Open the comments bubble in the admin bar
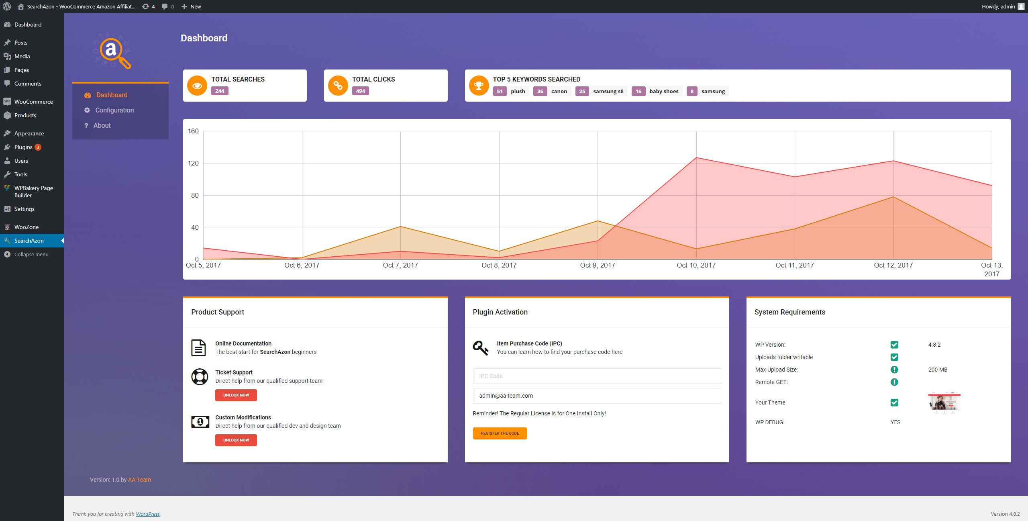The height and width of the screenshot is (521, 1028). [x=168, y=6]
